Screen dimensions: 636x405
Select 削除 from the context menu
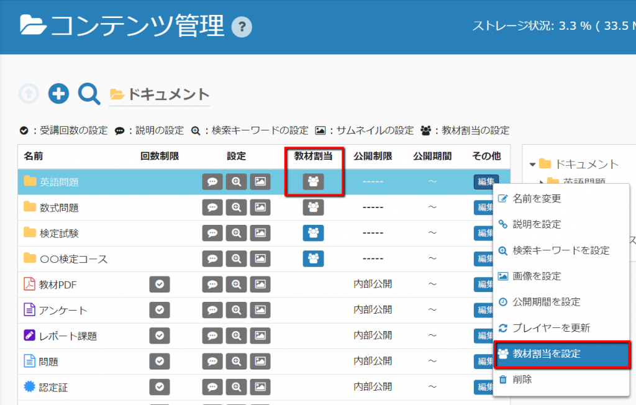click(522, 379)
